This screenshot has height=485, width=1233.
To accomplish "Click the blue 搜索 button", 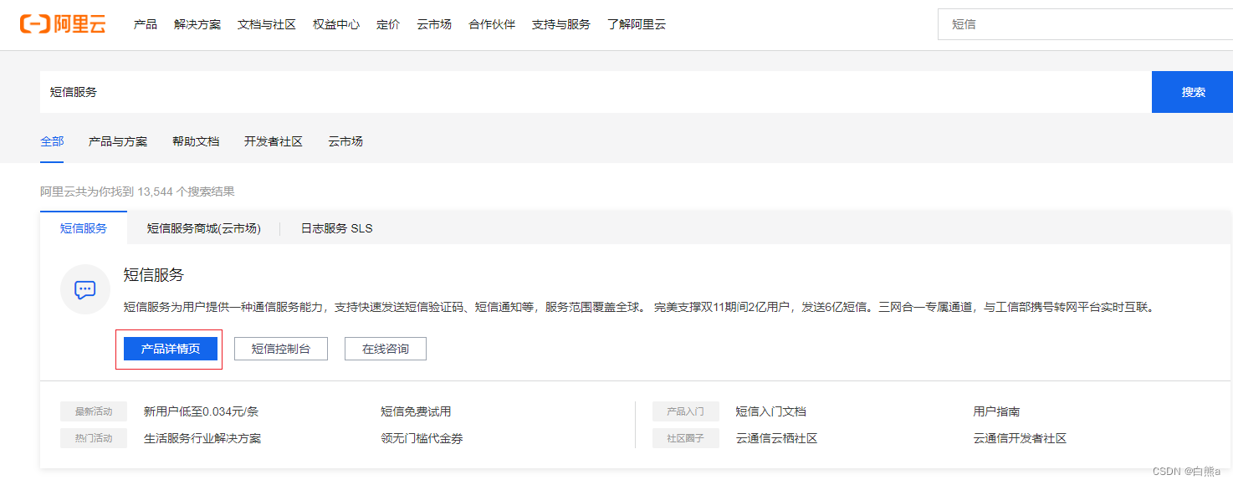I will [x=1193, y=92].
